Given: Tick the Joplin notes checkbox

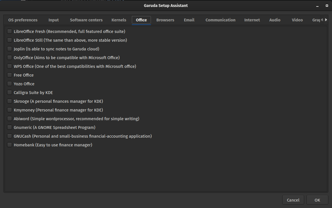Looking at the screenshot, I should (10, 49).
